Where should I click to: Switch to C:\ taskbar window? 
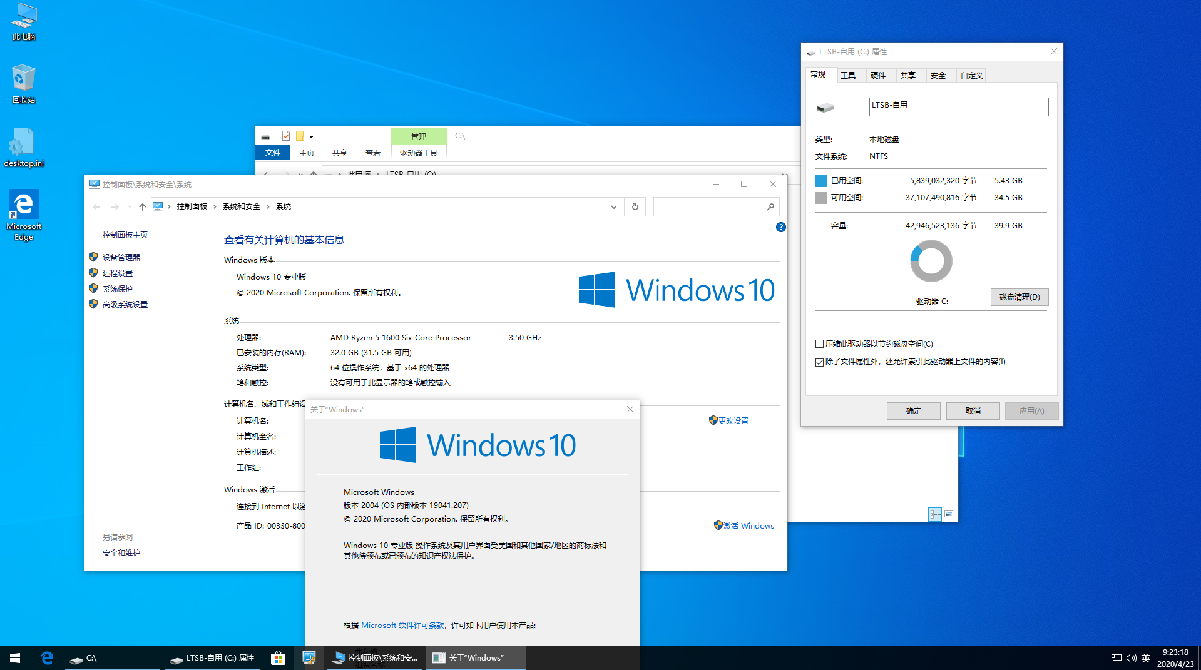coord(113,657)
